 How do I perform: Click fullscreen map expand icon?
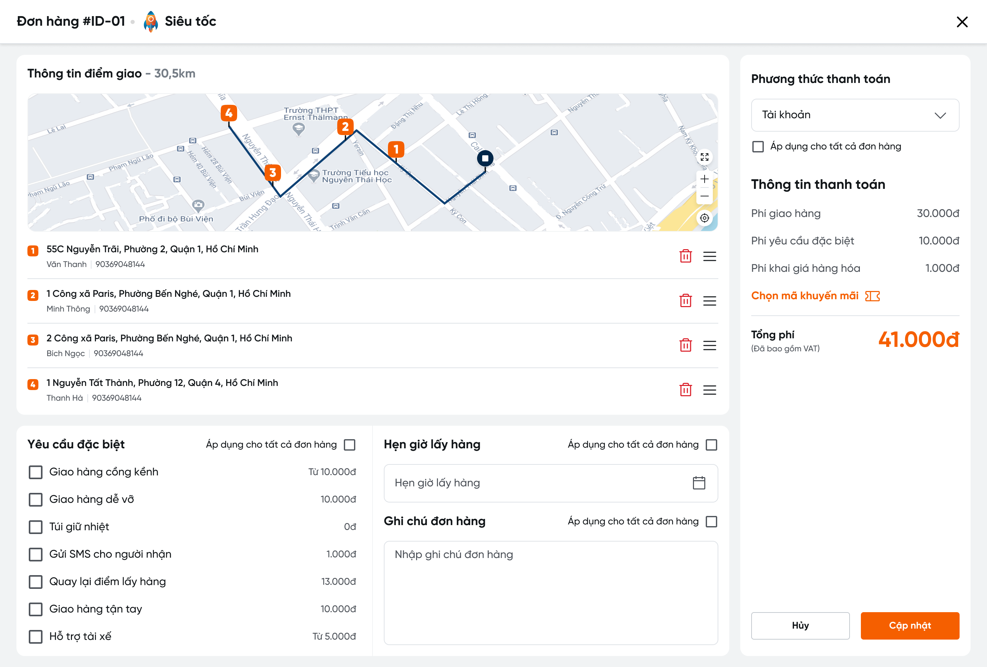click(x=704, y=157)
